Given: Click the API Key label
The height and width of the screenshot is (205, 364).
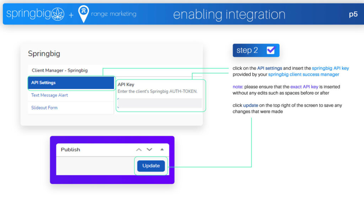Looking at the screenshot, I should click(126, 85).
